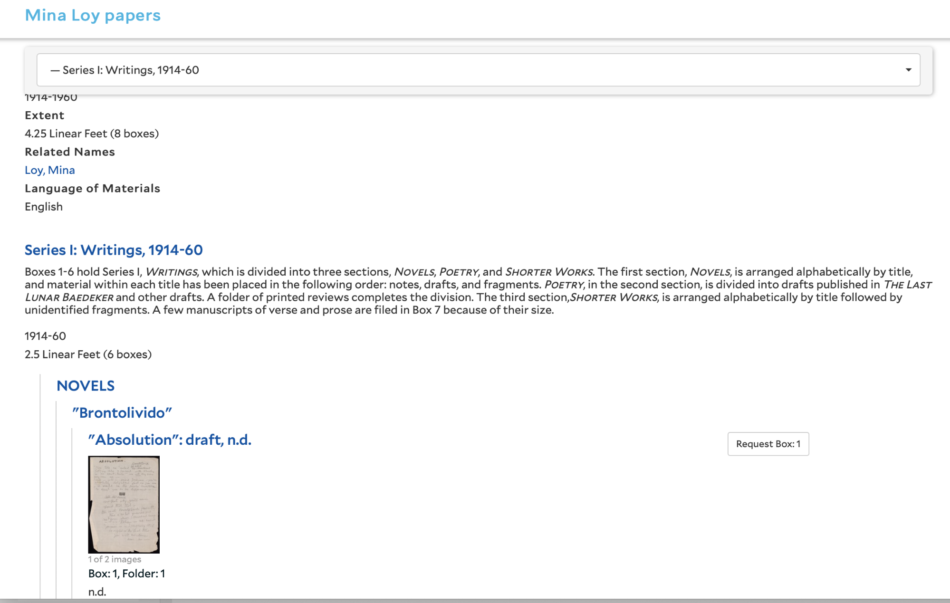950x603 pixels.
Task: Click the Box: 1, Folder: 1 text
Action: coord(126,574)
